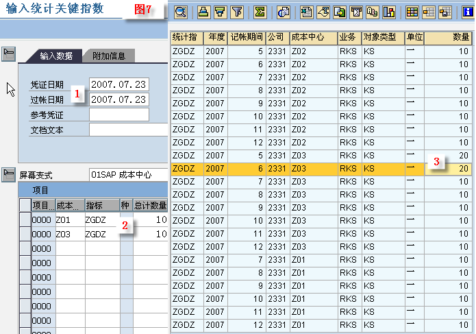Collapse the header data section icon

[x=8, y=54]
